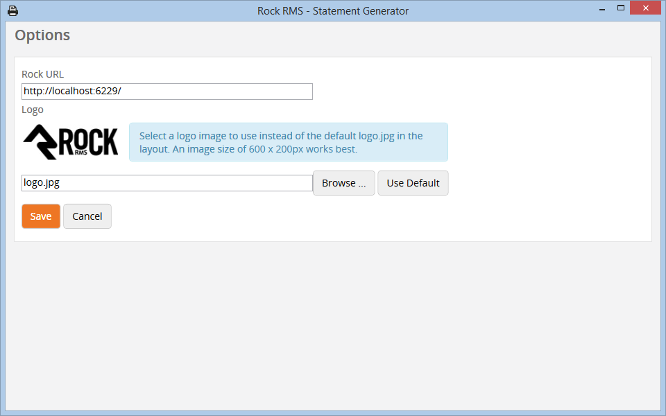Cancel the options changes

pos(87,216)
